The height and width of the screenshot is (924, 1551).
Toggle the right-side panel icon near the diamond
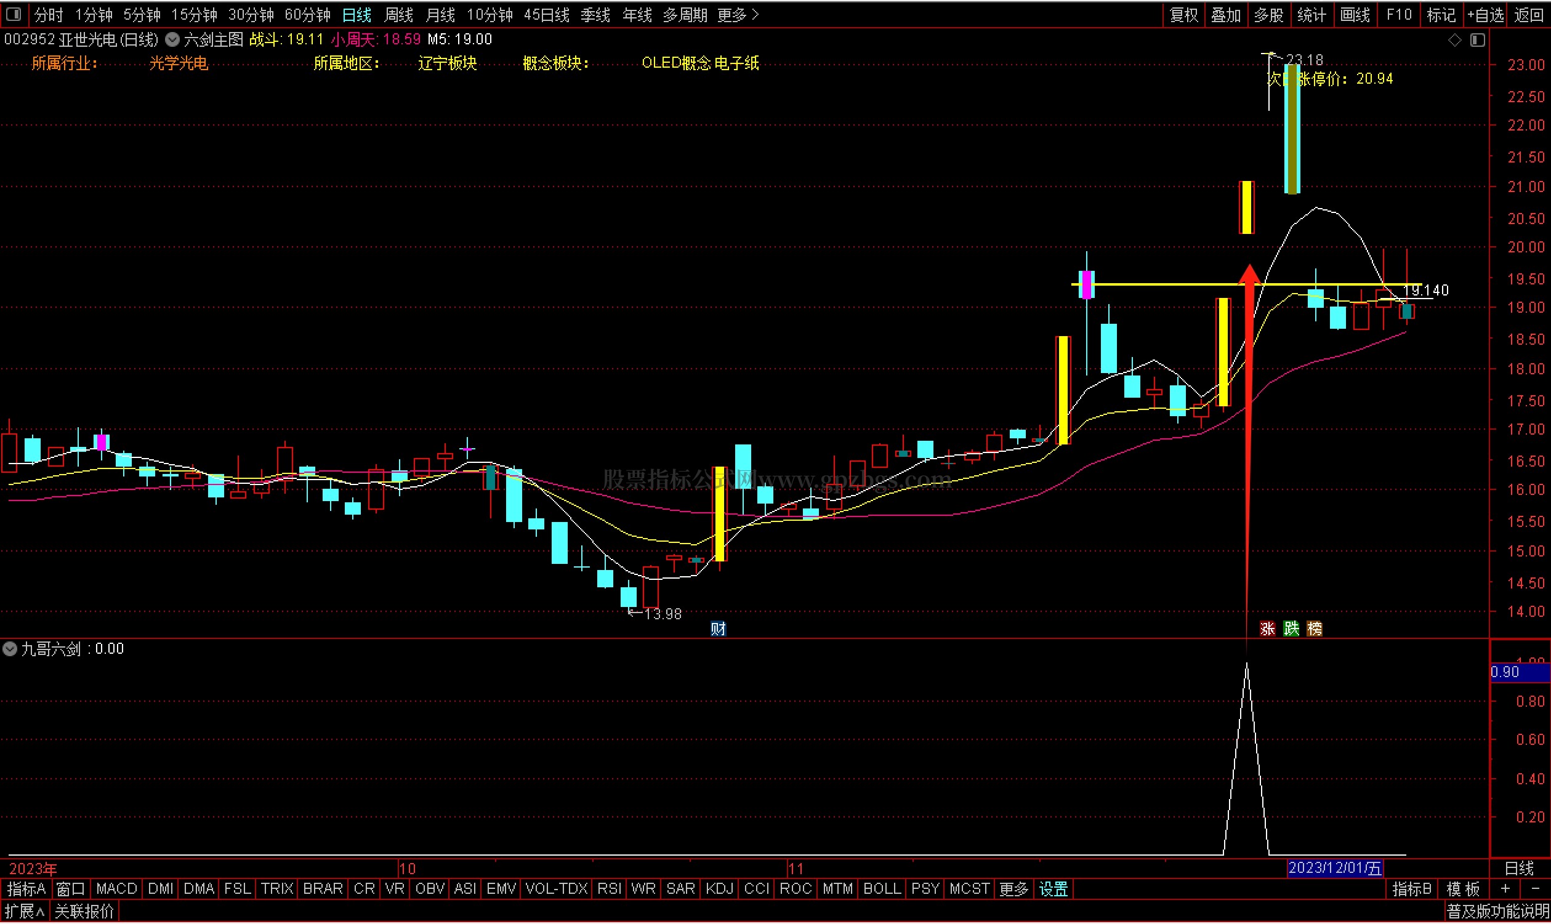tap(1477, 40)
